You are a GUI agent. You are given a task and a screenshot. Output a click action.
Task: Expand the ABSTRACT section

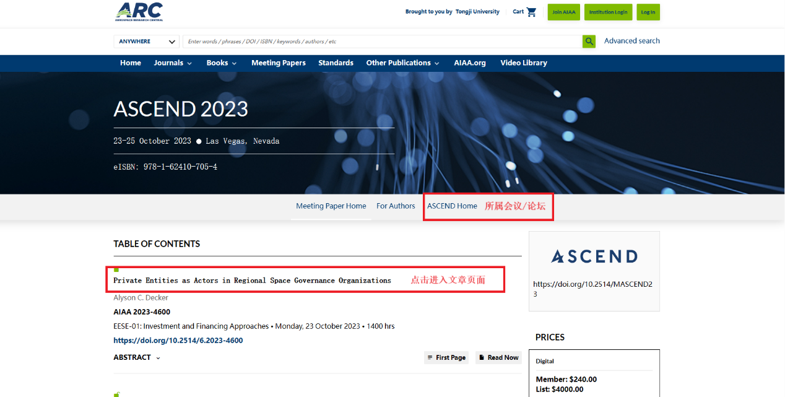[137, 357]
